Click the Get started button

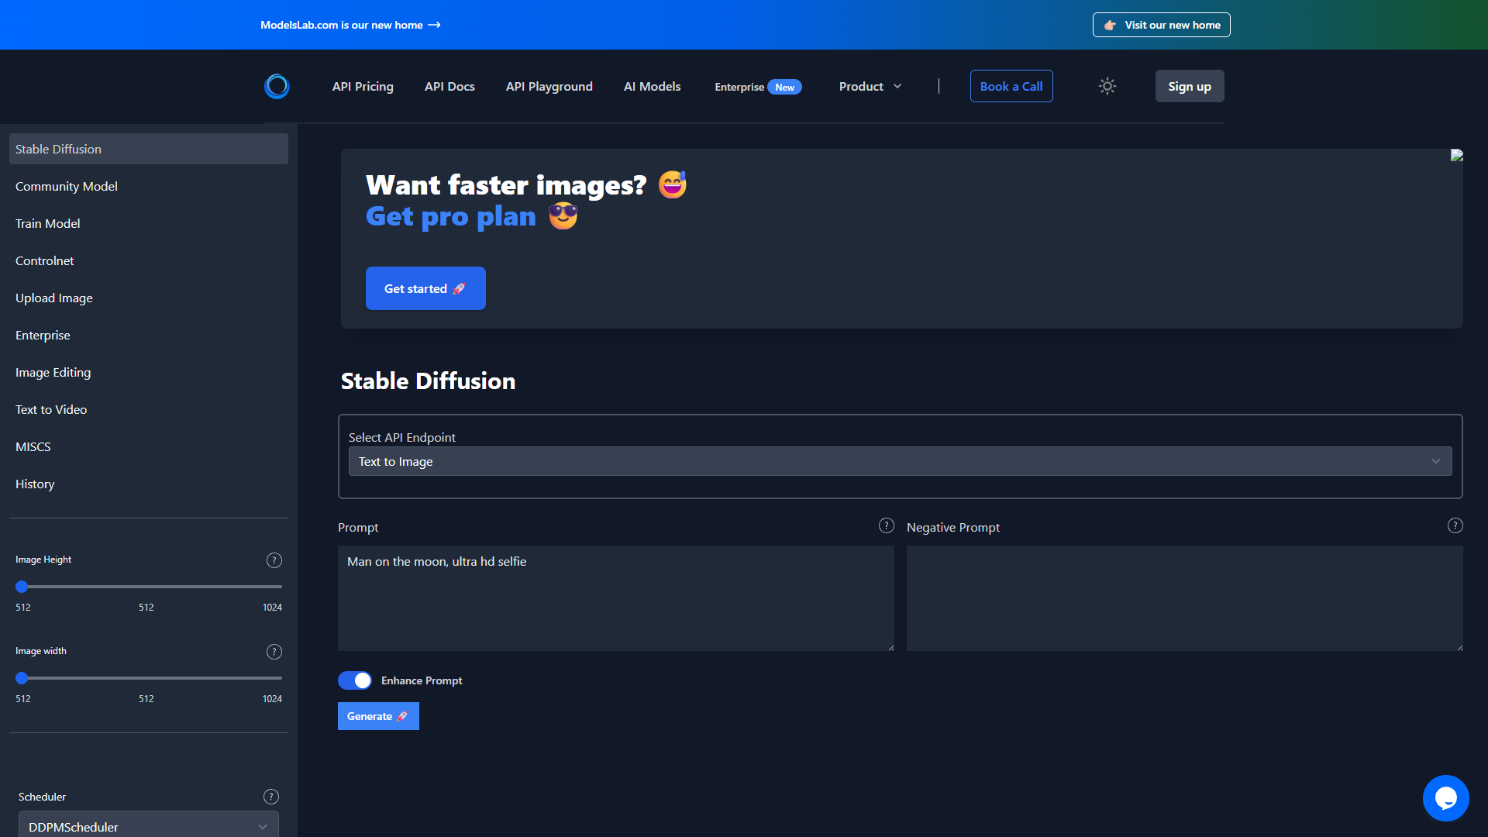(x=425, y=288)
